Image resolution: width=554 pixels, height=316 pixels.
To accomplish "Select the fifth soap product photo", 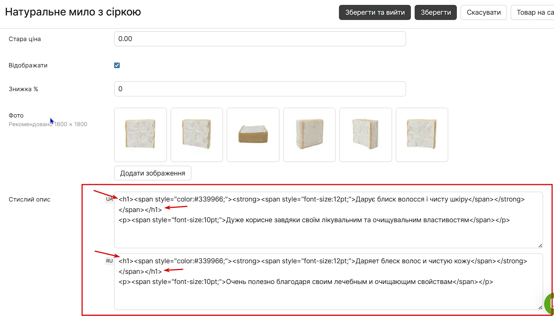I will [366, 135].
